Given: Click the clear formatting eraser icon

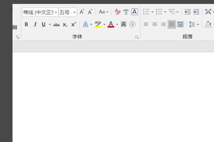Looking at the screenshot, I should click(118, 12).
